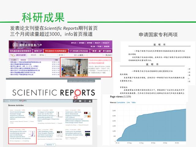196x147 pixels.
Task: Click the Browse Articles heading
Action: (16, 105)
